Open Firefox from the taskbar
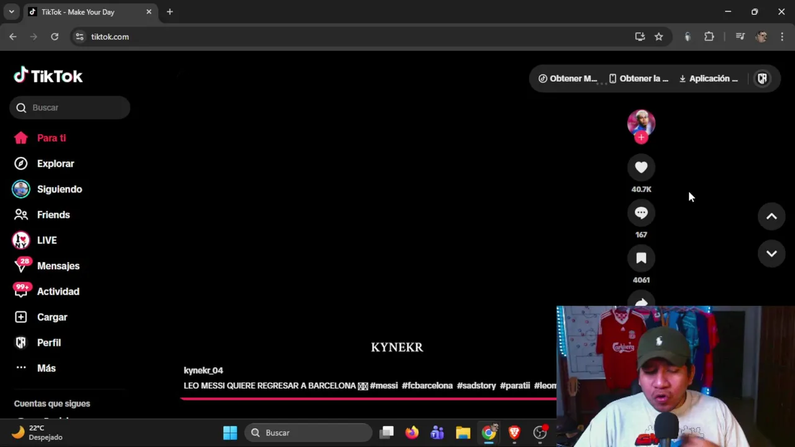The image size is (795, 447). point(412,433)
